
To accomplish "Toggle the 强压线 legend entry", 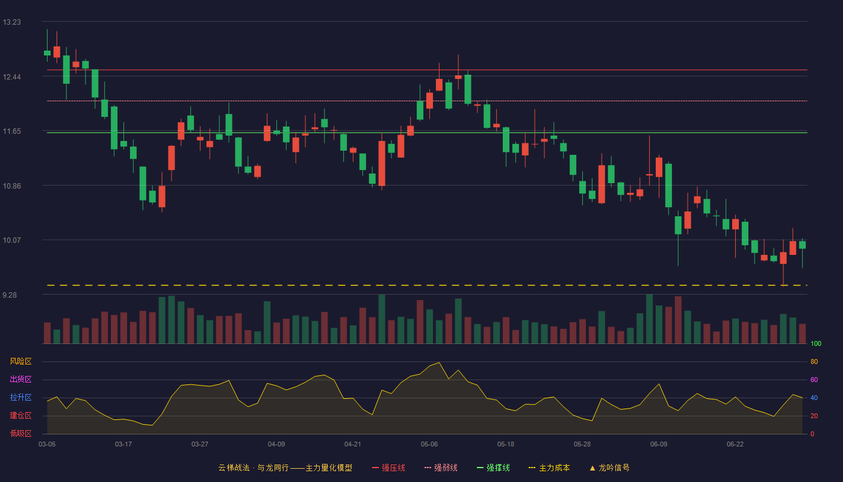I will (x=388, y=468).
